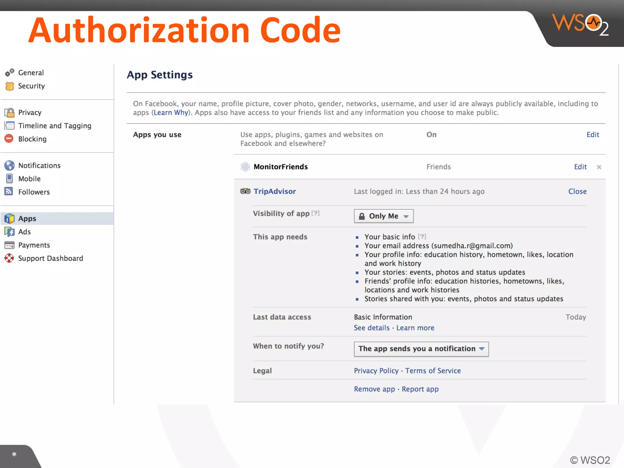624x468 pixels.
Task: Click the Support Dashboard lifebuoy icon
Action: coord(9,258)
